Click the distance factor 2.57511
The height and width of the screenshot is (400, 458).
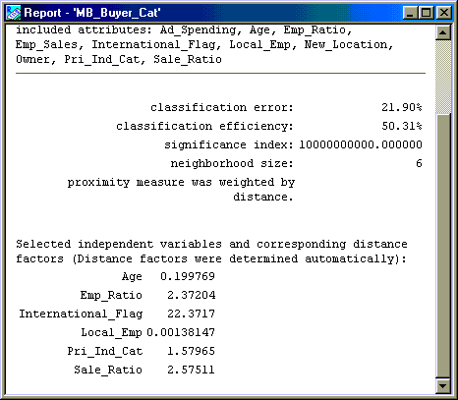point(192,370)
